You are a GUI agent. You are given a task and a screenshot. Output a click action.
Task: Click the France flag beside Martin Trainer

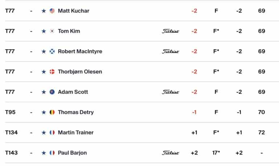52,132
